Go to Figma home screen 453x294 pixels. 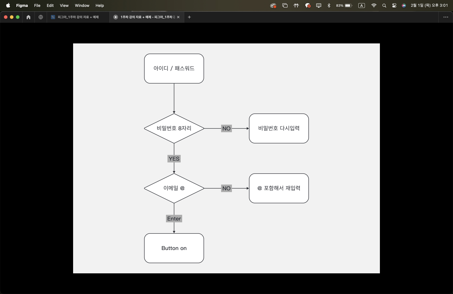[28, 17]
